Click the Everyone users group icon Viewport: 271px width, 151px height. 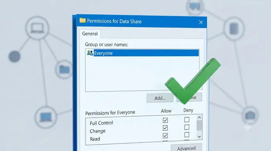pyautogui.click(x=90, y=53)
